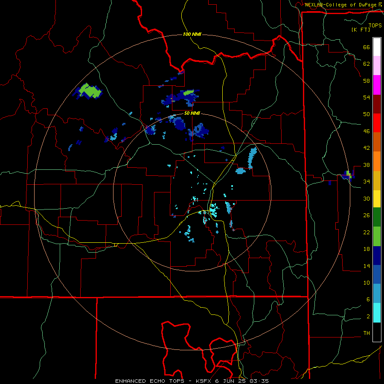Click the 'KSFX' radar site identifier

204,381
